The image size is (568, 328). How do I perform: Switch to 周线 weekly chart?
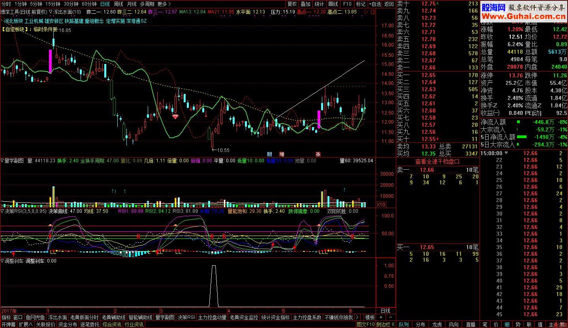118,4
